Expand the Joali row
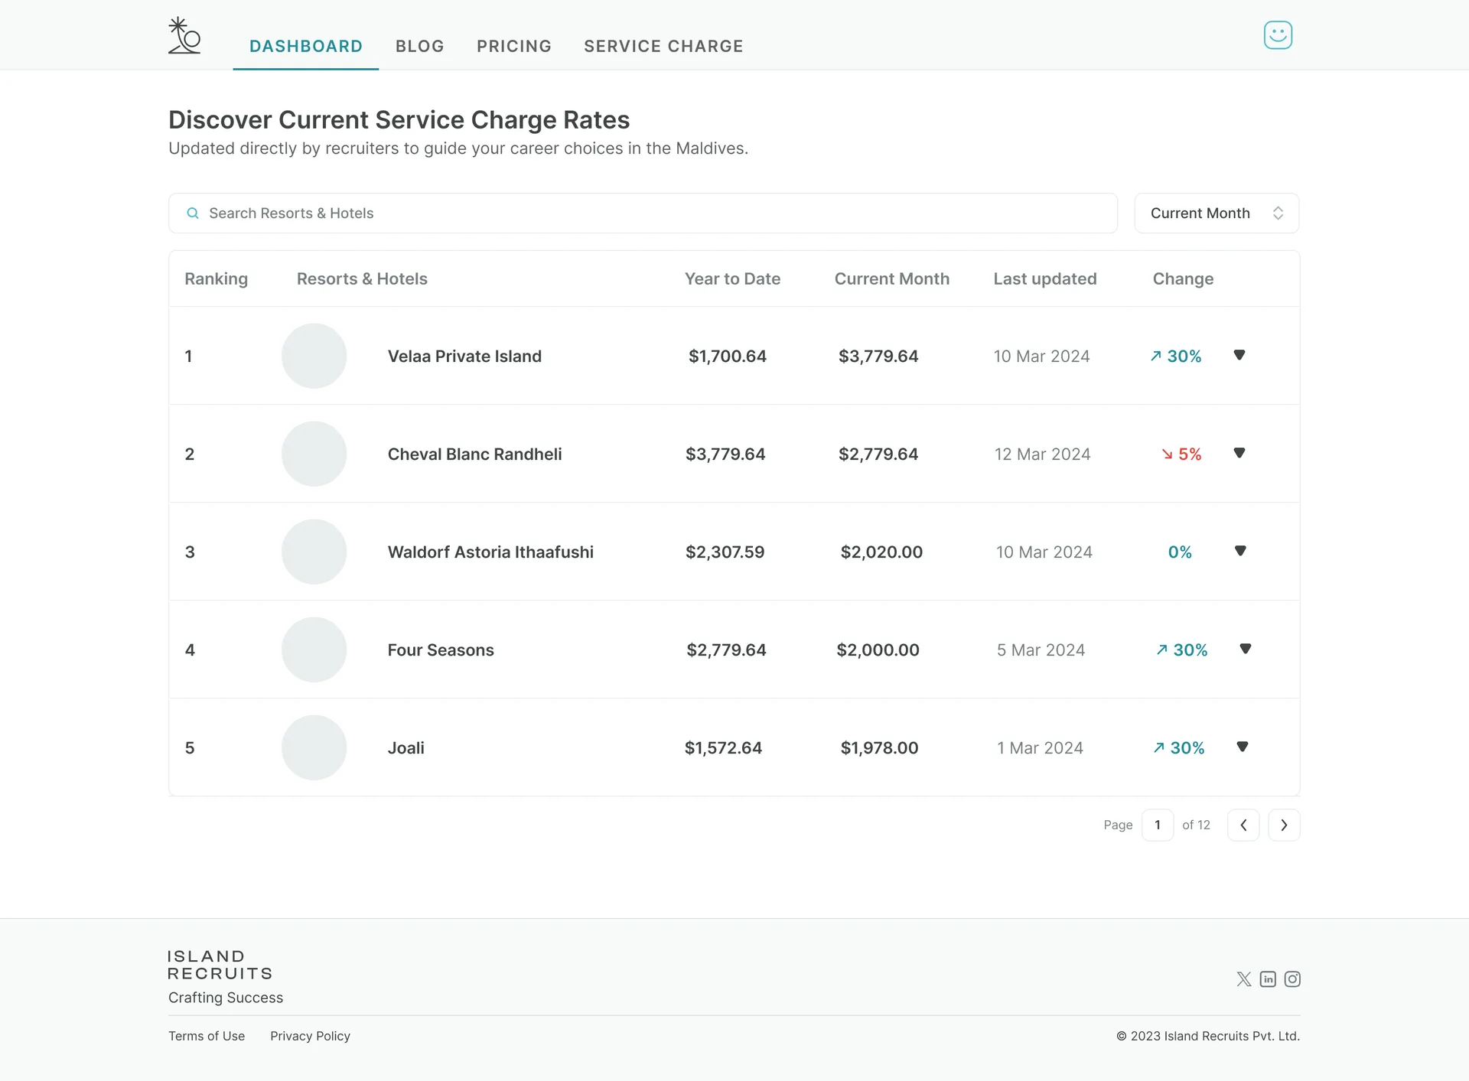 point(1243,747)
